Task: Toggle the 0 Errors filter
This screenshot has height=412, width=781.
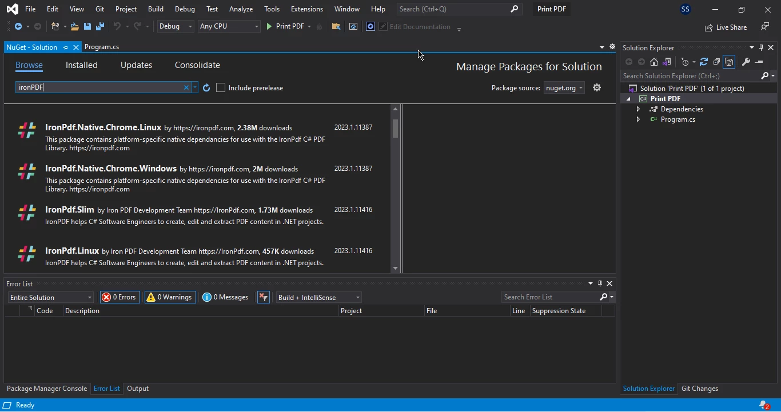Action: [119, 298]
